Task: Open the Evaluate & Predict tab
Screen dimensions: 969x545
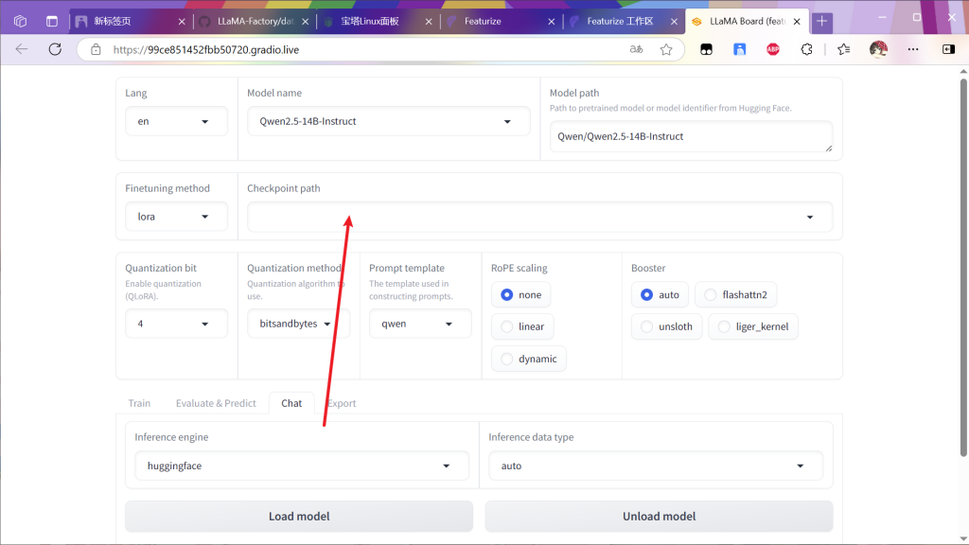Action: point(216,403)
